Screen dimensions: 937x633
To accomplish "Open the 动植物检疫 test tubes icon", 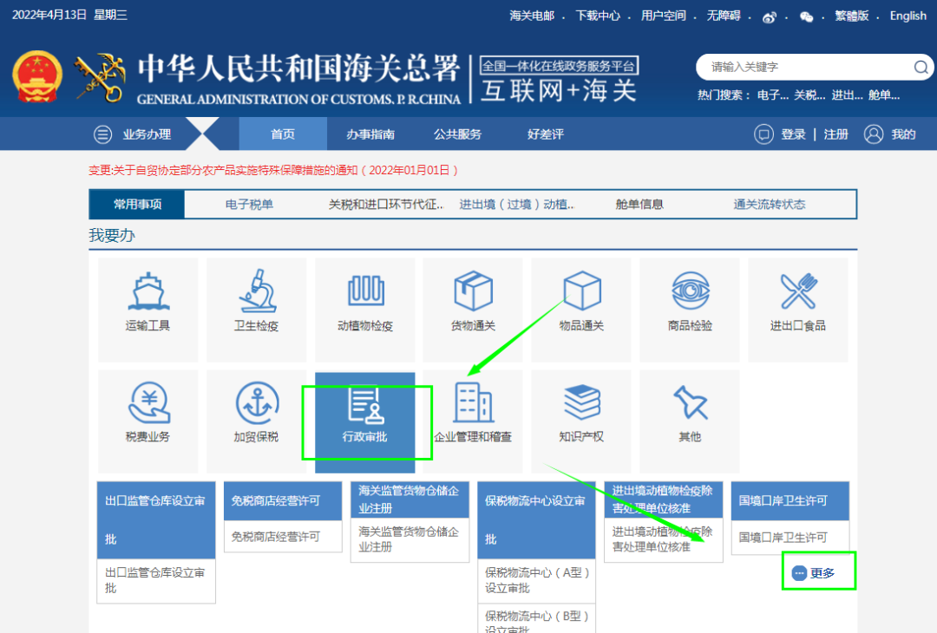I will click(366, 290).
